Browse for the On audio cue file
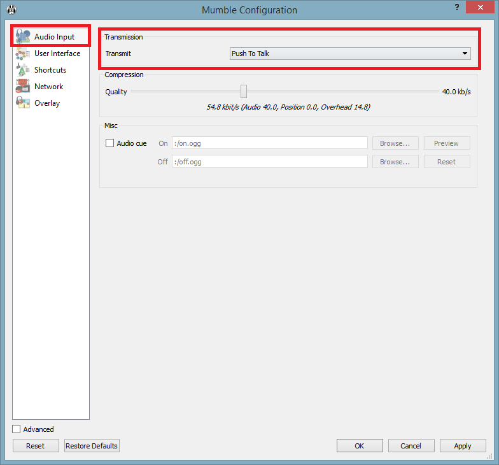499x465 pixels. pyautogui.click(x=395, y=143)
